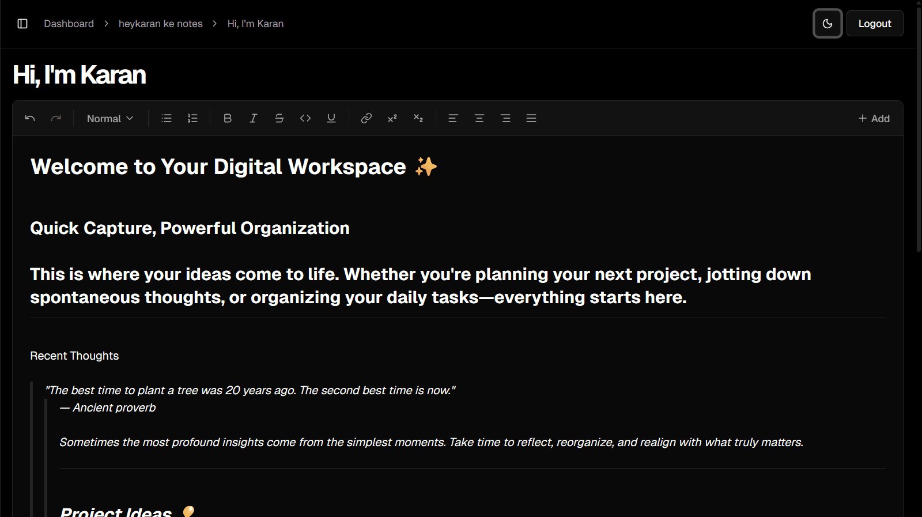Go to Dashboard breadcrumb link

coord(69,24)
